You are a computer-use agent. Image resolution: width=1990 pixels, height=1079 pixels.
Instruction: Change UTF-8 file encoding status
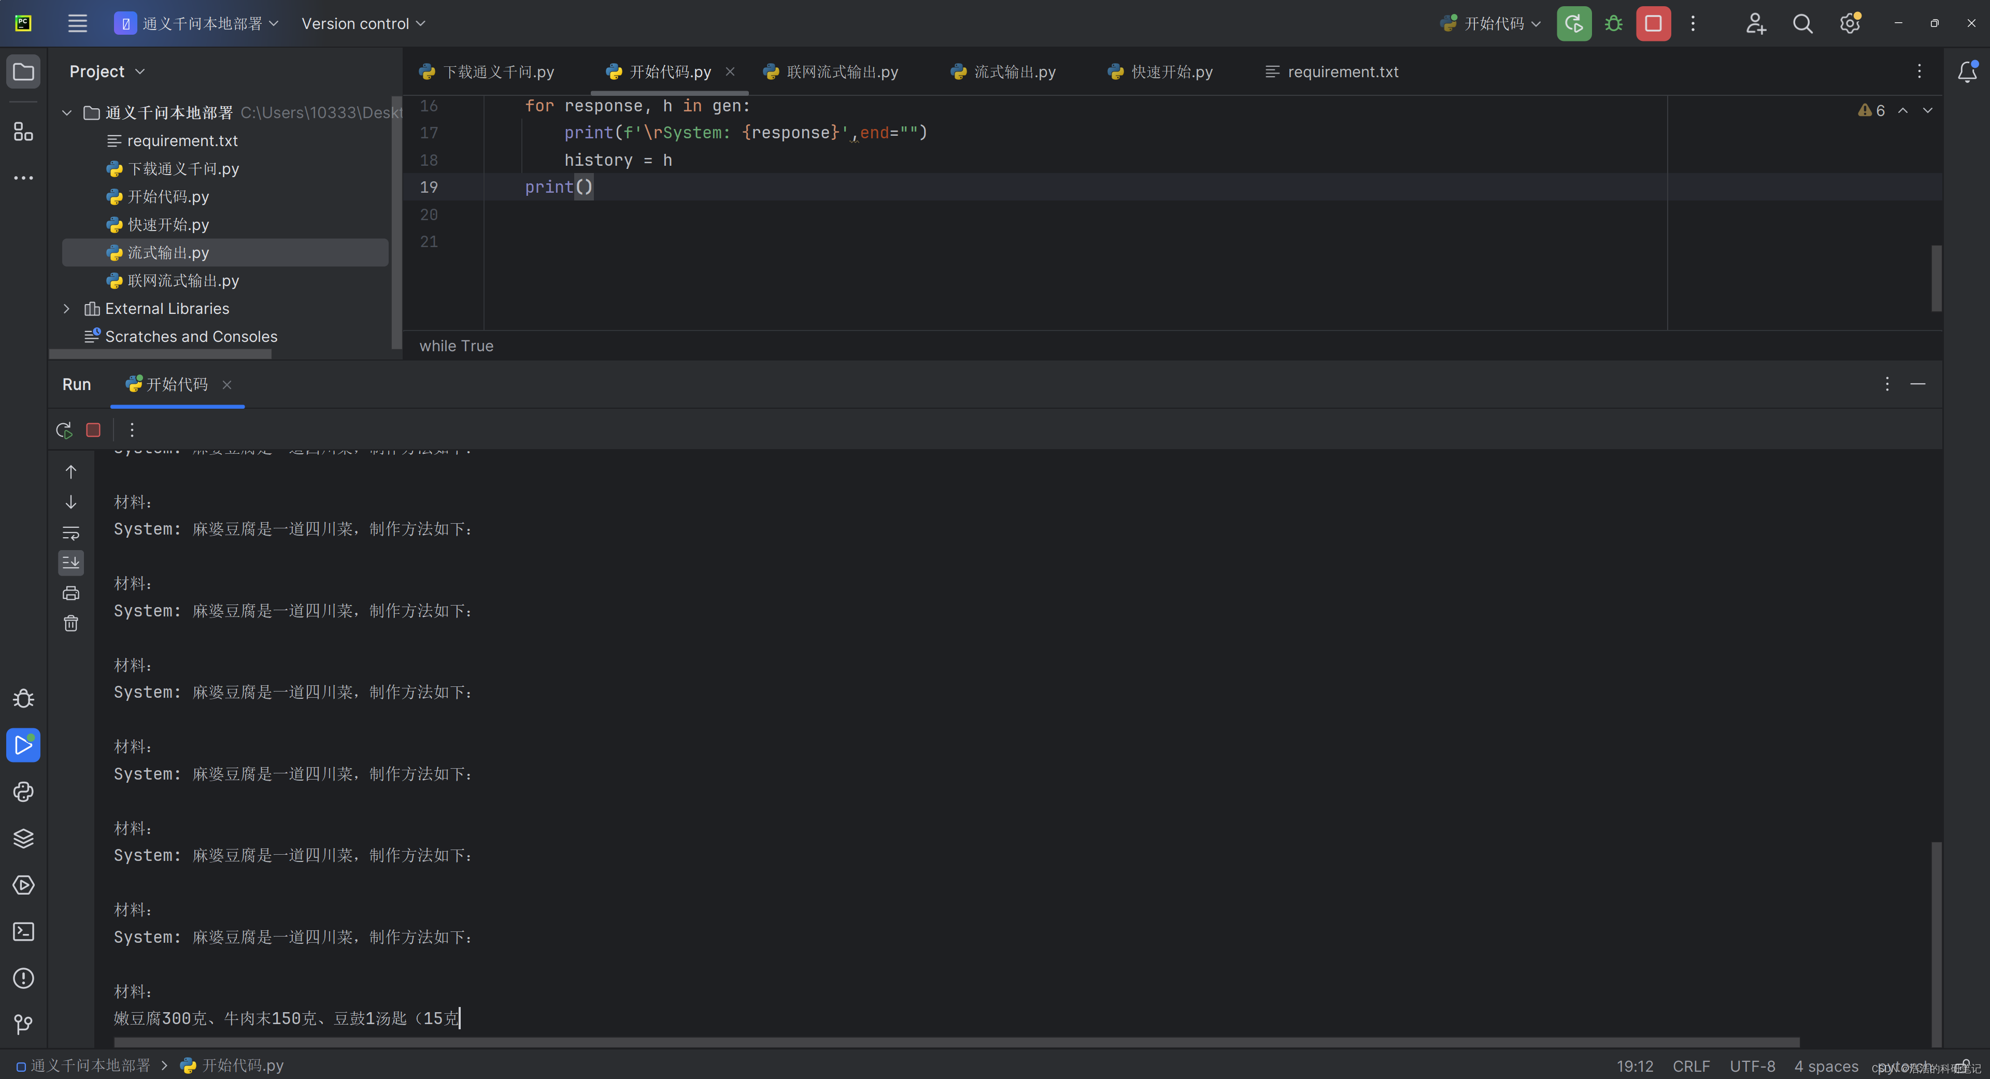[x=1752, y=1066]
